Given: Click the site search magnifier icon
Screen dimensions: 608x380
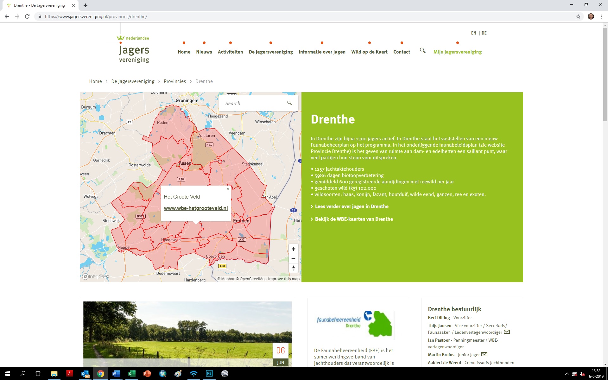Looking at the screenshot, I should tap(422, 51).
